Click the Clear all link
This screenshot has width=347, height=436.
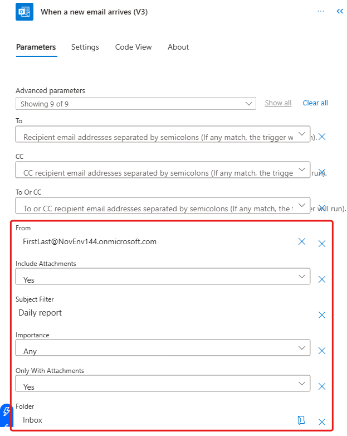315,103
